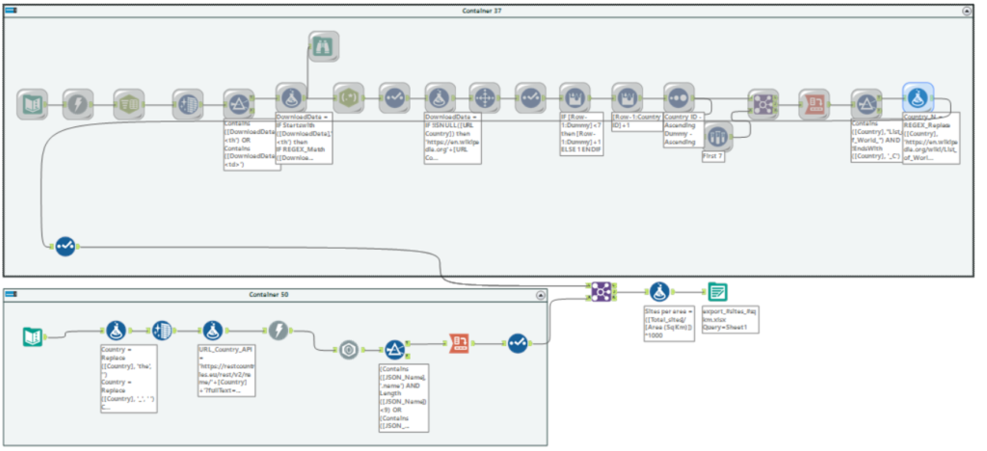
Task: Select the Text To Columns tool
Action: [x=128, y=104]
